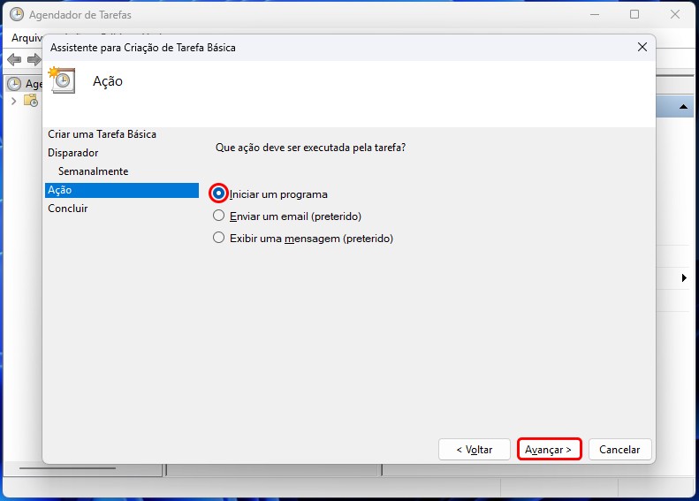
Task: Choose 'Exibir uma mensagem (preterido)' radio
Action: tap(219, 238)
